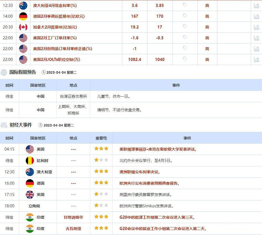Click the chart icon on the Australia cash rate row
Image resolution: width=262 pixels, height=235 pixels.
tap(257, 5)
